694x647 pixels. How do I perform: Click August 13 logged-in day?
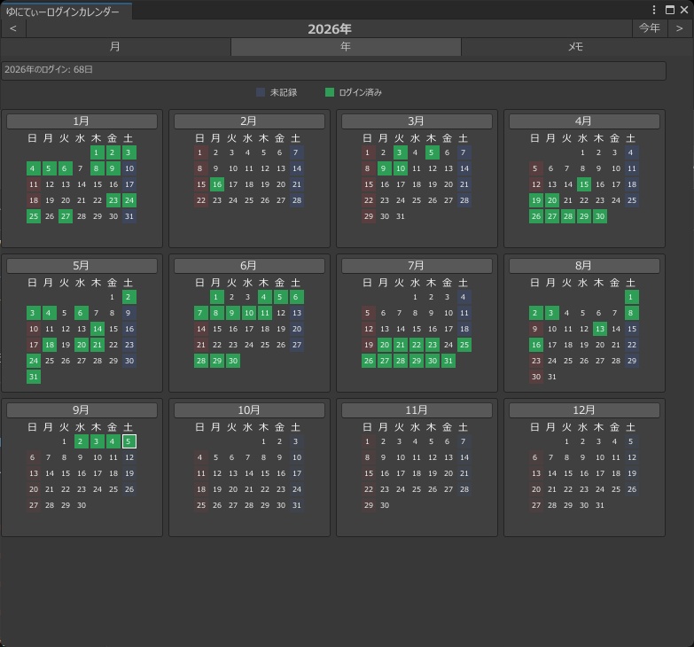coord(600,329)
